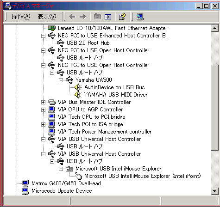Click the up one level folder icon
220x207 pixels.
(x=97, y=17)
